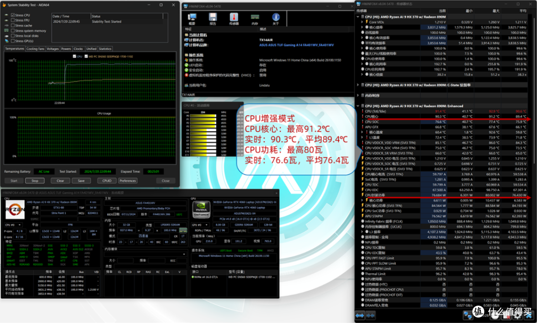Switch to the Unified tab
The width and height of the screenshot is (537, 323).
click(x=91, y=49)
